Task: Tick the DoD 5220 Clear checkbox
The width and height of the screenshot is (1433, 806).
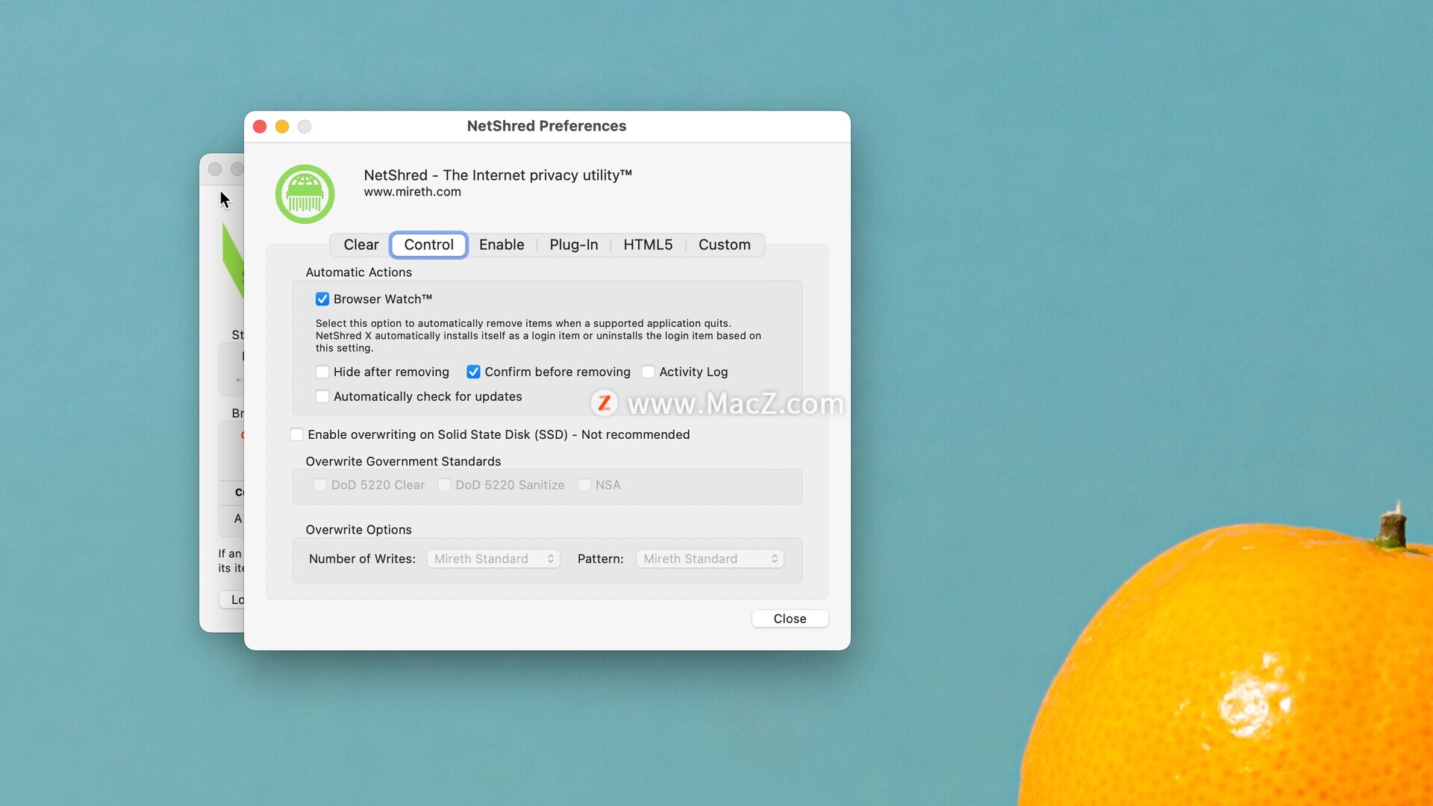Action: (320, 485)
